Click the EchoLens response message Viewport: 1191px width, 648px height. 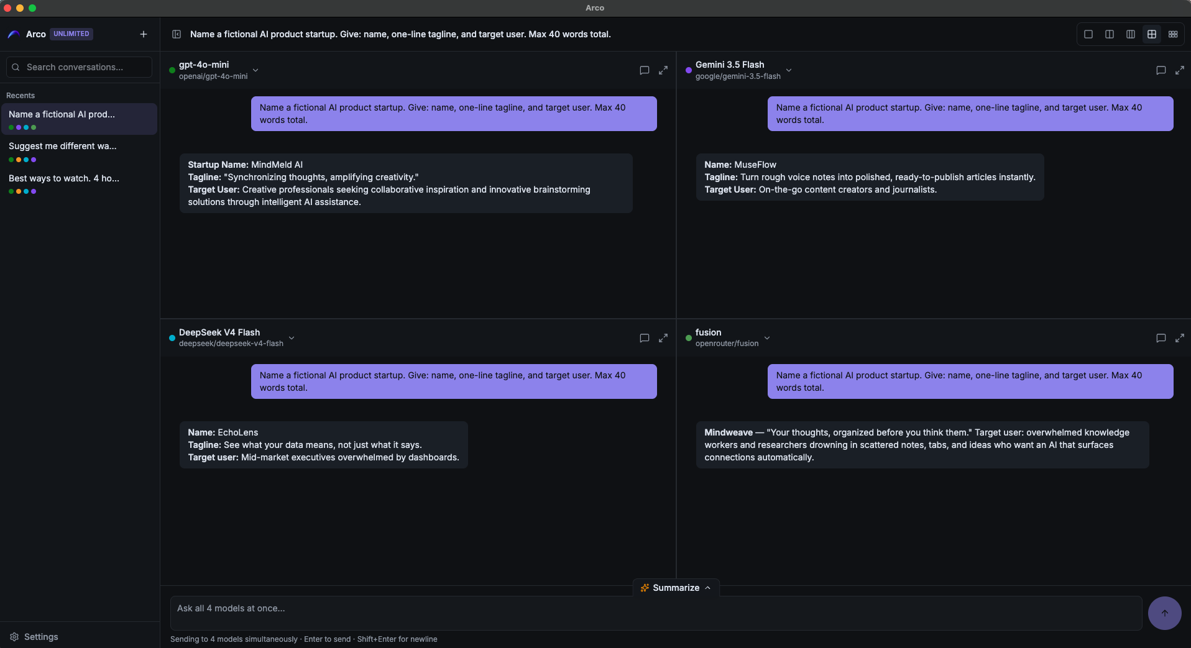pyautogui.click(x=323, y=445)
